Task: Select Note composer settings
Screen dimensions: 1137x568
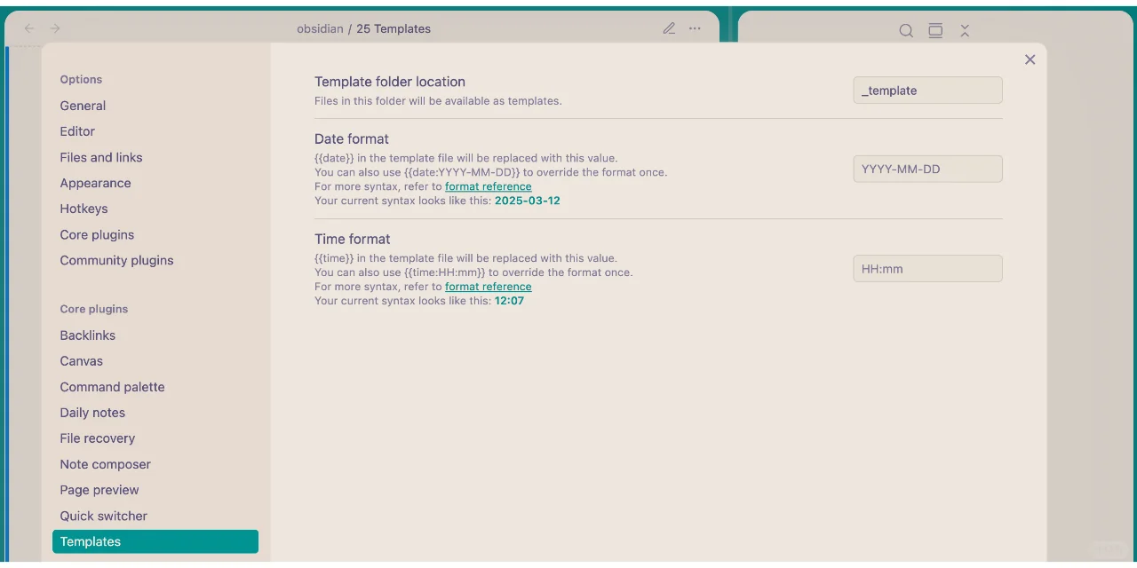Action: [155, 464]
